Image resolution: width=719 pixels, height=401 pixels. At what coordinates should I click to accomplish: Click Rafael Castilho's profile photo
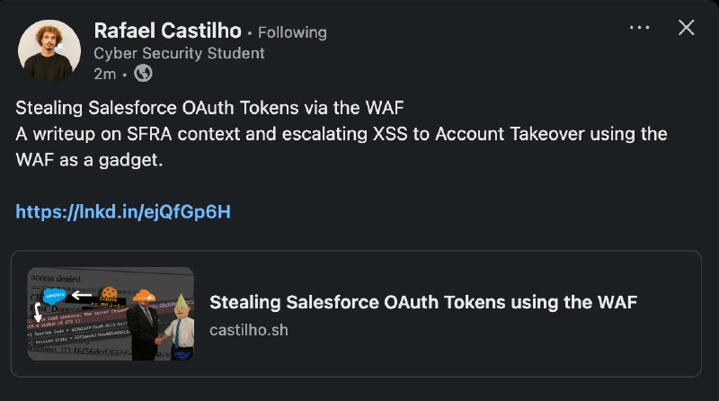(x=49, y=50)
